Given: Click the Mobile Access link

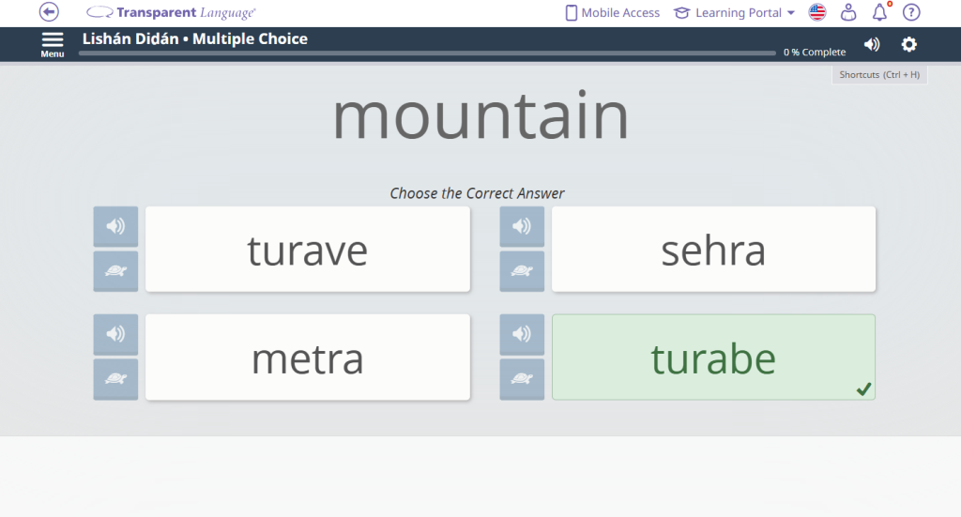Looking at the screenshot, I should coord(612,13).
